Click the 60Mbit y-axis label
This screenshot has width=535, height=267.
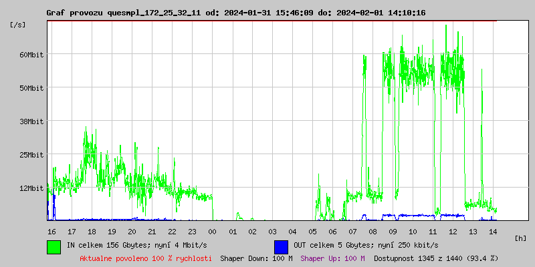tap(31, 55)
